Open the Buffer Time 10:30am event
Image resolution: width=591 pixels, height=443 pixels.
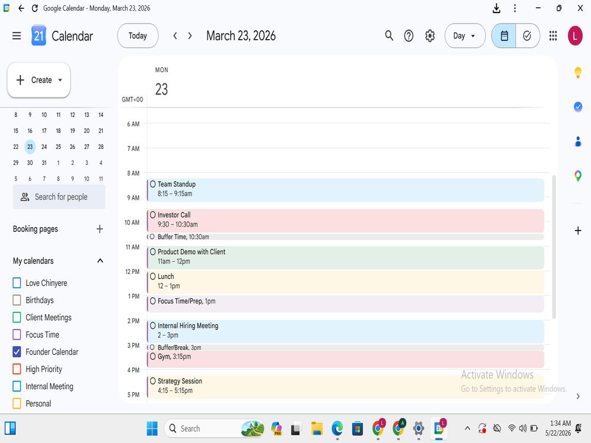point(345,237)
